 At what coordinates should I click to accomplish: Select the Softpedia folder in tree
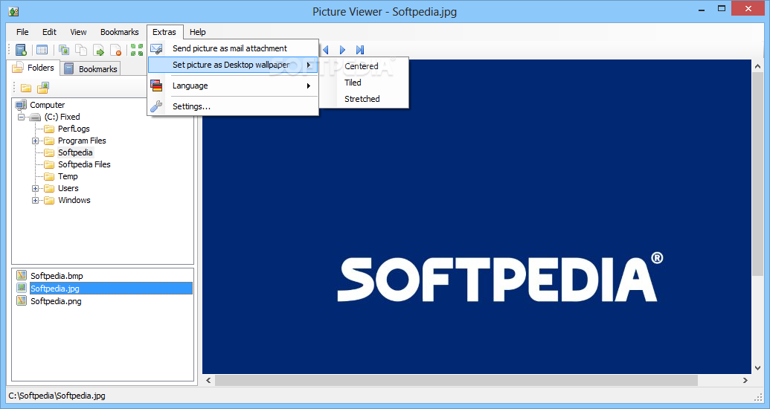tap(75, 152)
